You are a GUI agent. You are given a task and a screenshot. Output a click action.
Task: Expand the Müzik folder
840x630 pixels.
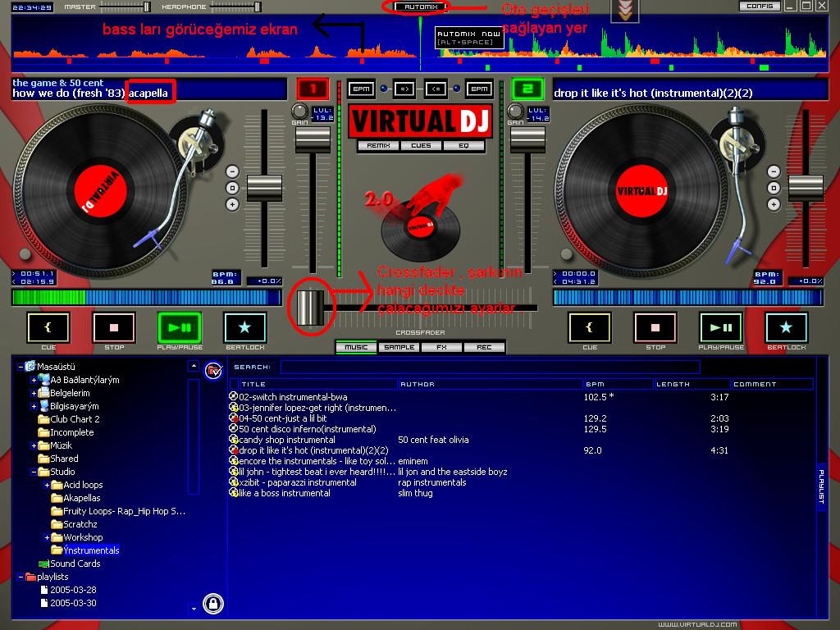tap(34, 445)
